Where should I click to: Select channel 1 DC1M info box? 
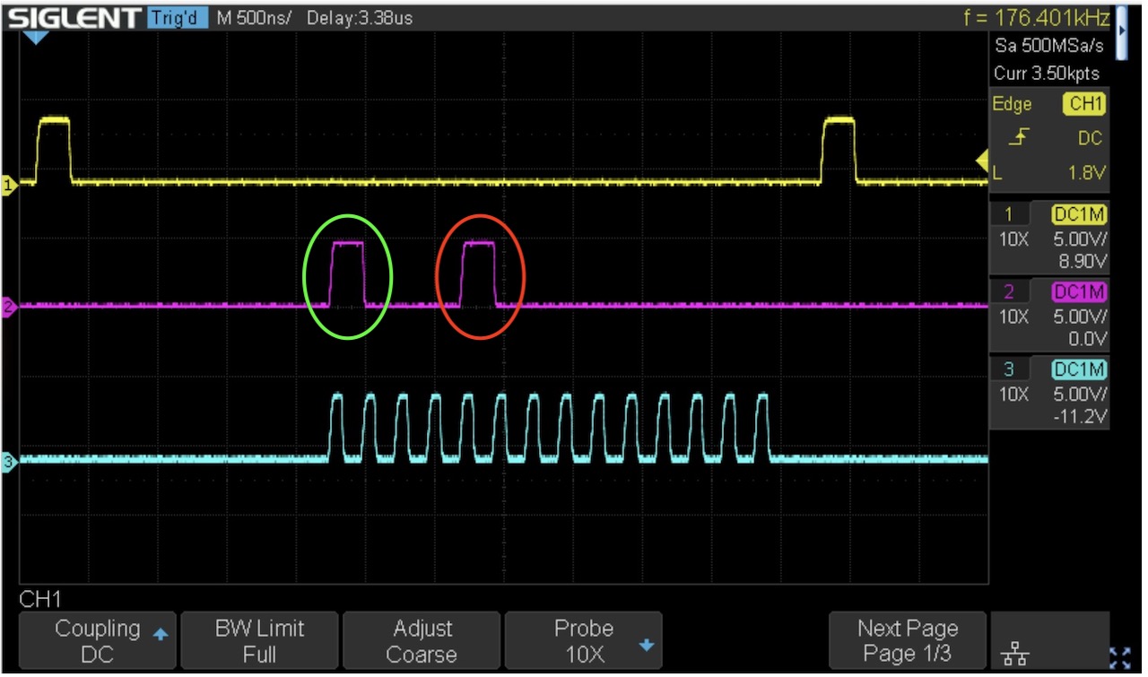(x=1049, y=238)
